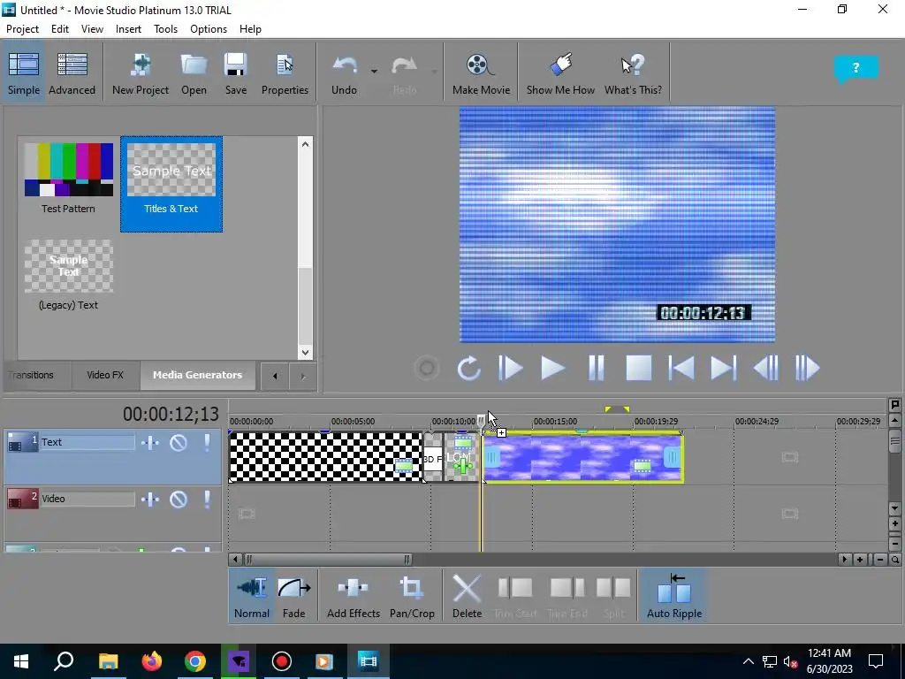Pause the preview playback
The height and width of the screenshot is (679, 905).
(596, 368)
